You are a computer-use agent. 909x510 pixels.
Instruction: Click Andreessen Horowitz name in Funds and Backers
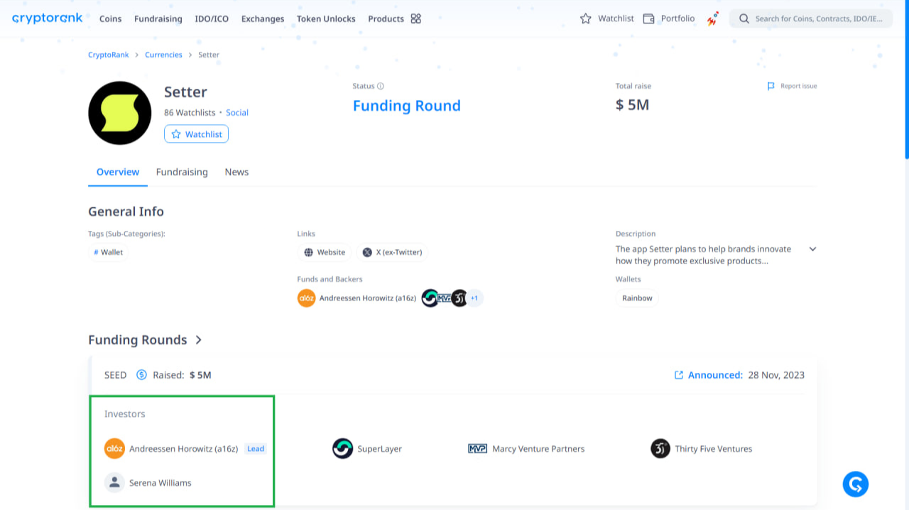(368, 298)
